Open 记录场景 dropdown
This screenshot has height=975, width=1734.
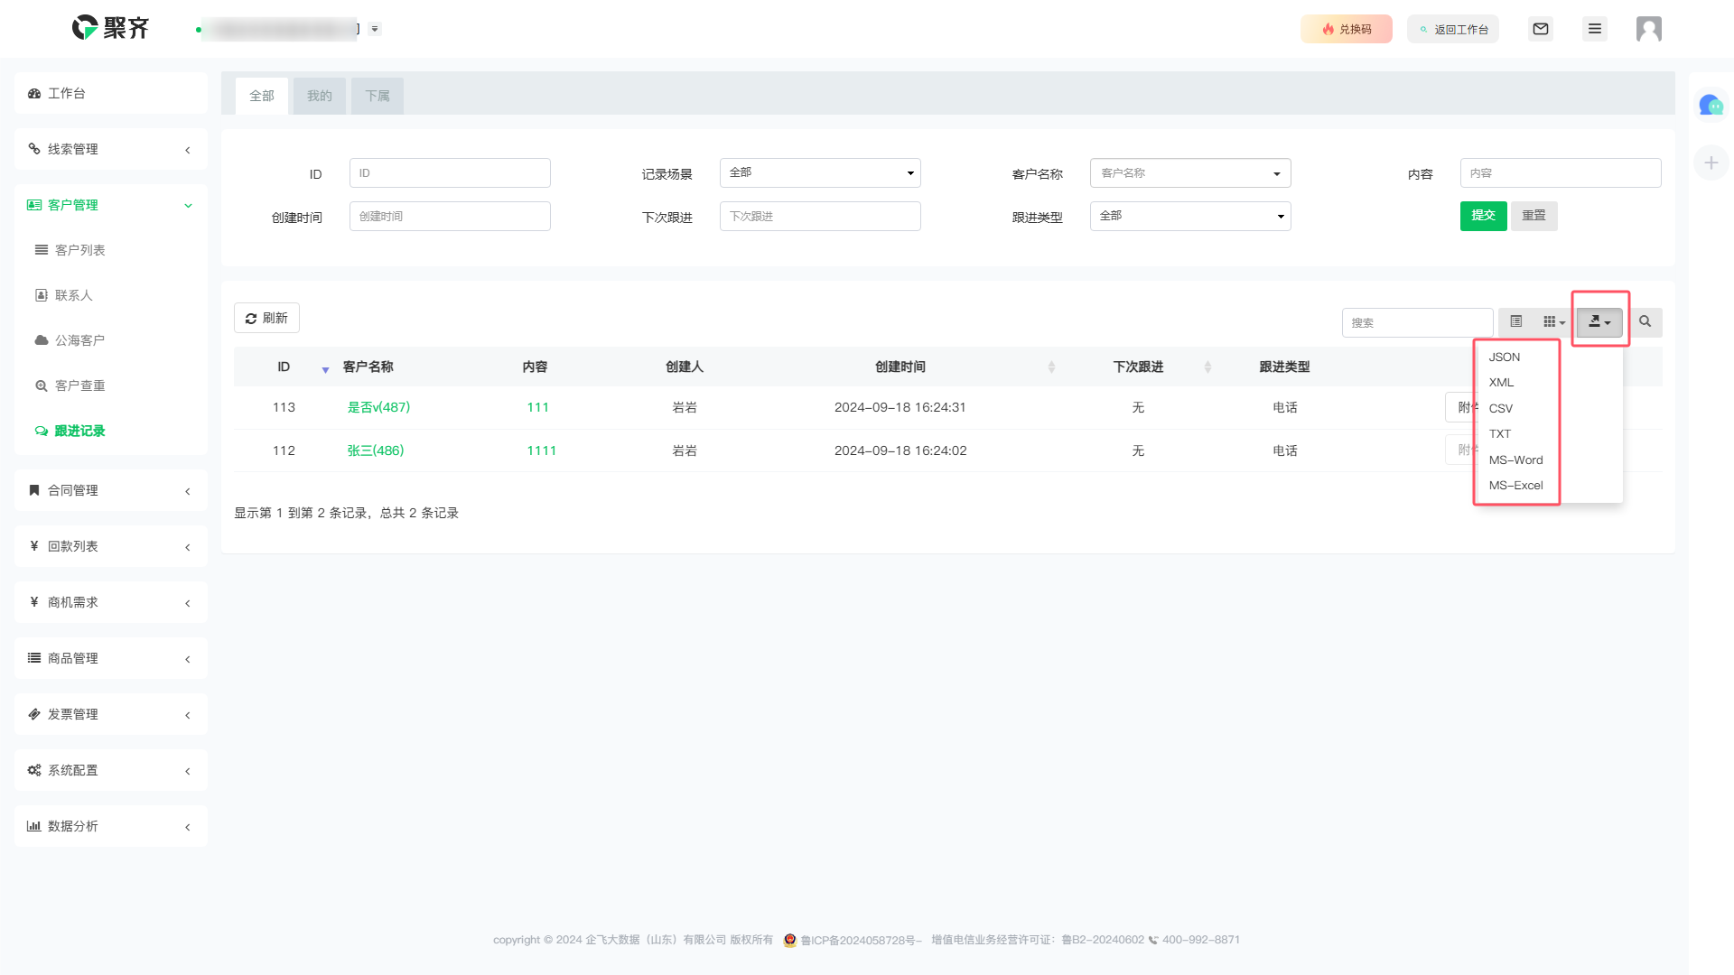(820, 172)
